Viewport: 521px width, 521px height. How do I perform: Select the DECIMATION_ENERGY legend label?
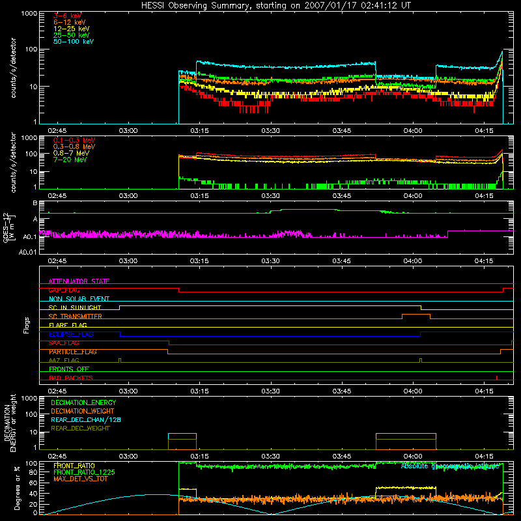(83, 402)
